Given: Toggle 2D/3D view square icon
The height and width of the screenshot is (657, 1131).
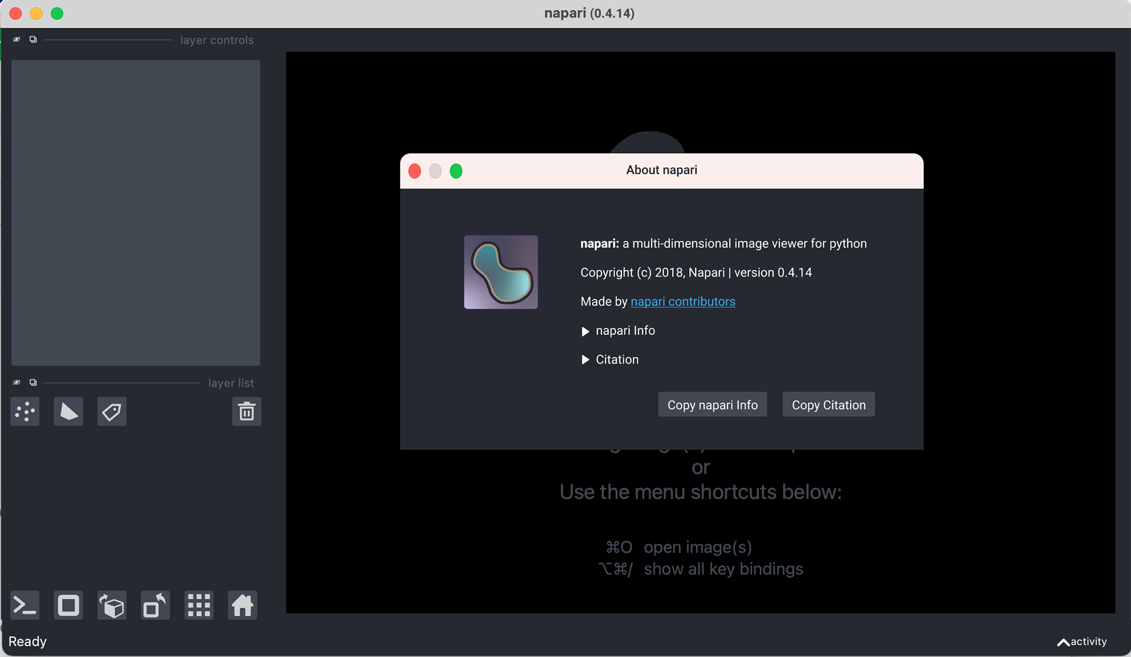Looking at the screenshot, I should [x=68, y=605].
